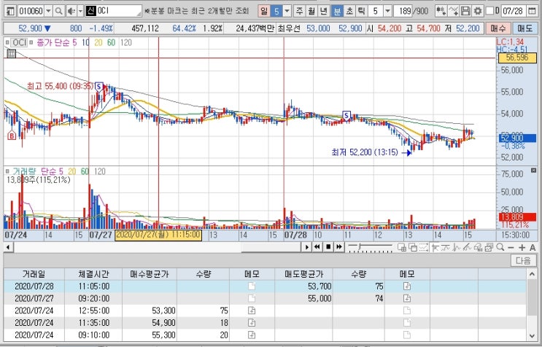
Task: Toggle the moving average checkbox before '종가 단순'
Action: [x=31, y=42]
